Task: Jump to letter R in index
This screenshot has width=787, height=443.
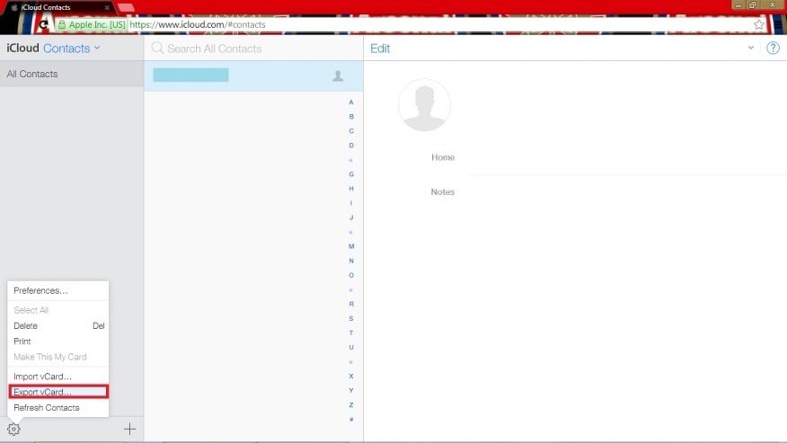Action: [351, 304]
